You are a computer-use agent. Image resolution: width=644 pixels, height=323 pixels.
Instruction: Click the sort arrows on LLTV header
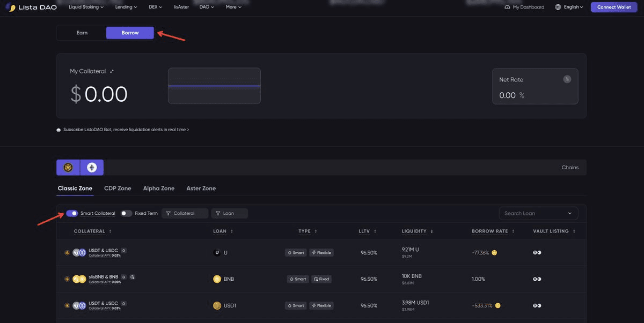click(376, 231)
